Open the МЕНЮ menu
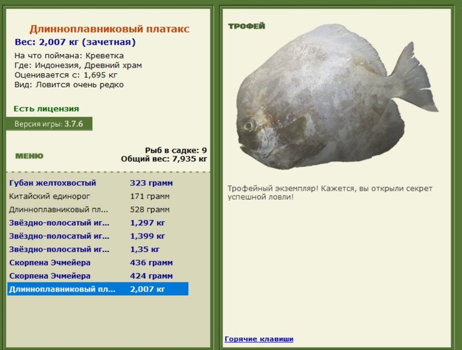Viewport: 462px width, 350px height. pyautogui.click(x=29, y=156)
